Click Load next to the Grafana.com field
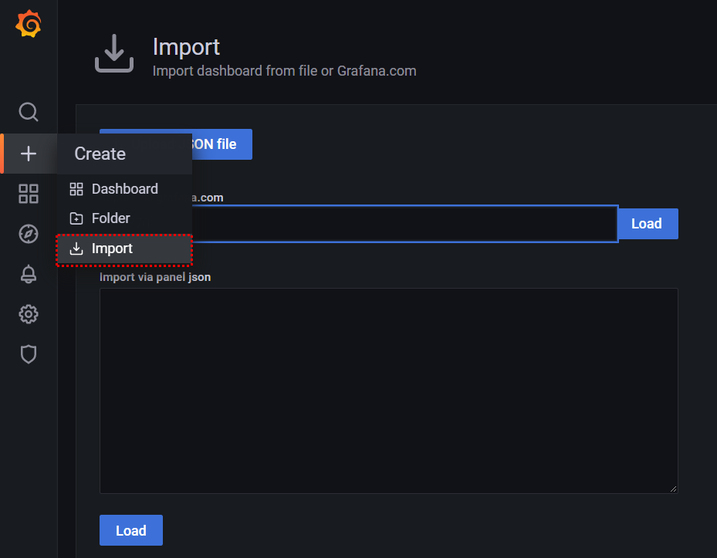Viewport: 717px width, 558px height. point(648,224)
